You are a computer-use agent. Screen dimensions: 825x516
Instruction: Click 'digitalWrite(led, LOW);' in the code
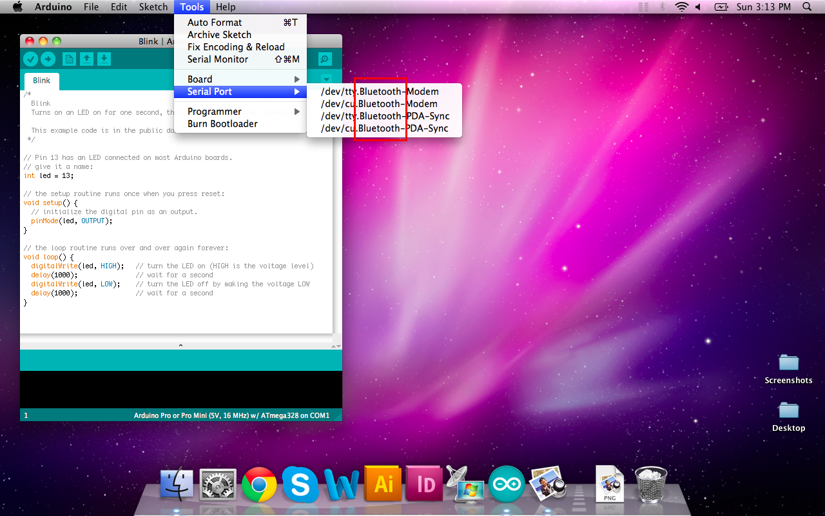coord(75,284)
